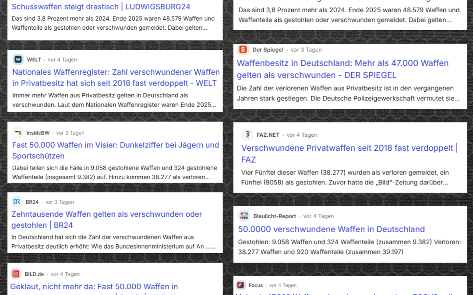Click the Focus favicon icon

point(240,285)
